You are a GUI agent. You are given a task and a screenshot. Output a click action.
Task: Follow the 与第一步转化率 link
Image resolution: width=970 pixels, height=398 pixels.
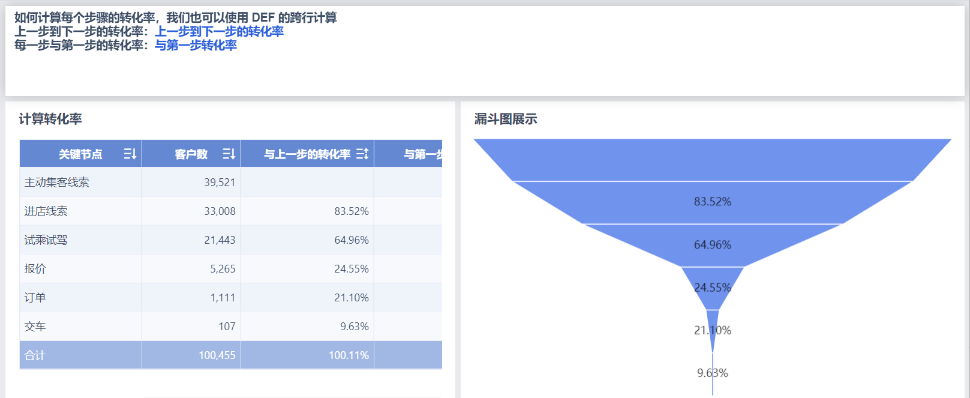pyautogui.click(x=196, y=46)
